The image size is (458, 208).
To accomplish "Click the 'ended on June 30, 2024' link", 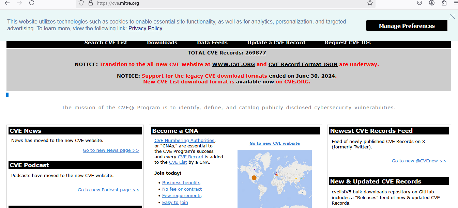I will point(302,76).
